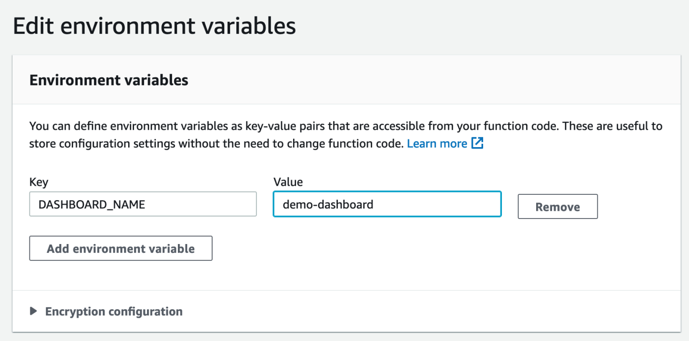The height and width of the screenshot is (341, 689).
Task: Click into the Value field showing demo-dashboard
Action: (x=387, y=204)
